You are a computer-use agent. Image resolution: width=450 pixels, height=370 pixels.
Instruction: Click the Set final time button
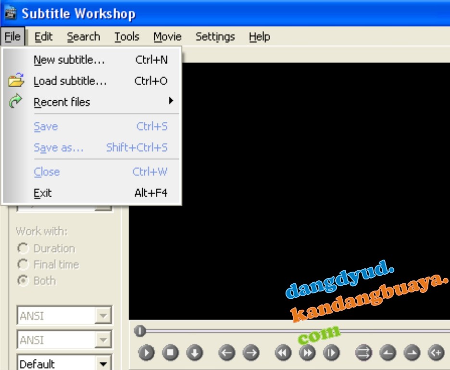point(412,353)
